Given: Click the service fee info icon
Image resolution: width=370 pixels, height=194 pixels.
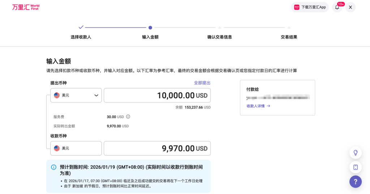Looking at the screenshot, I should [128, 117].
